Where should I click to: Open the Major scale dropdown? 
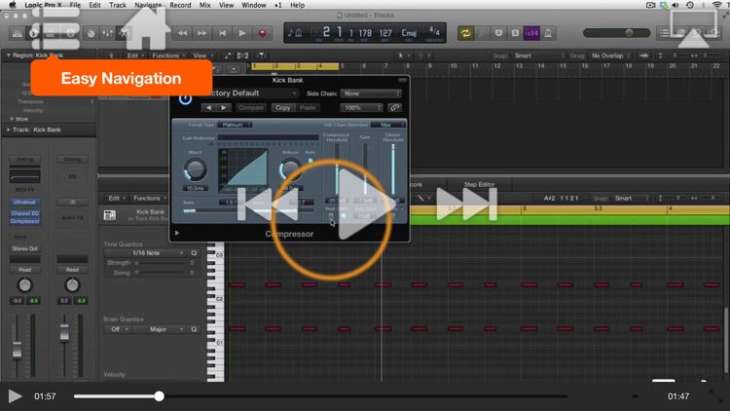coord(161,329)
